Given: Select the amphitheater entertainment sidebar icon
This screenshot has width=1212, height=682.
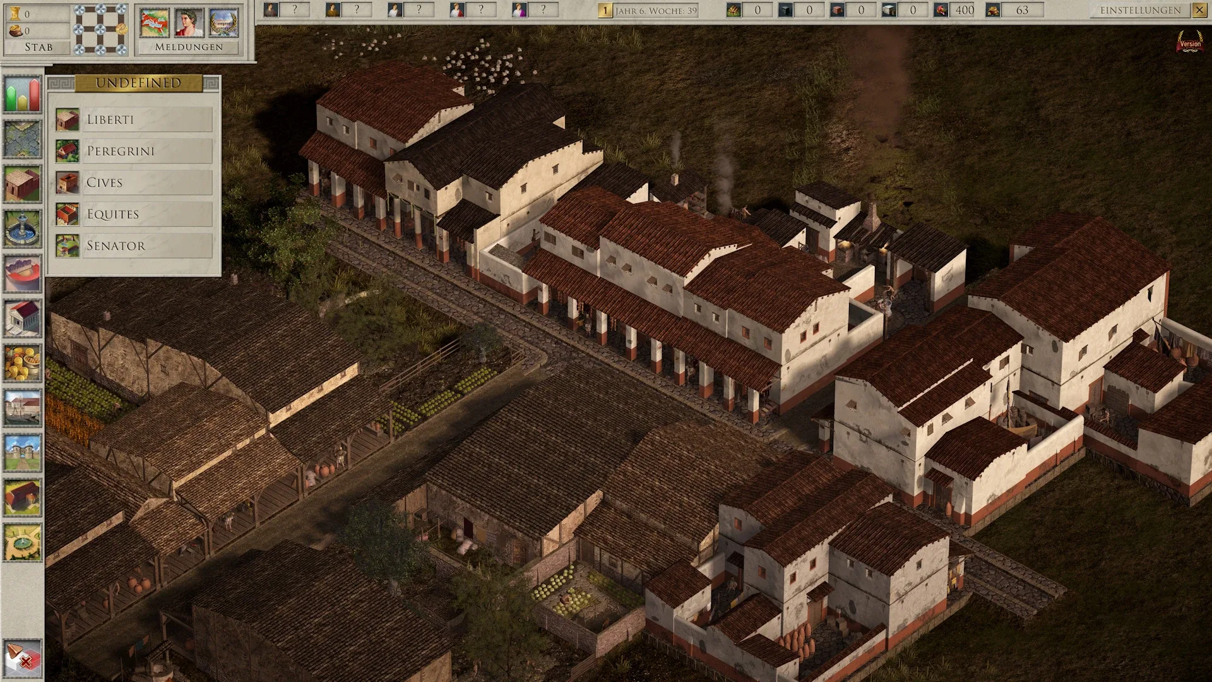Looking at the screenshot, I should tap(23, 273).
